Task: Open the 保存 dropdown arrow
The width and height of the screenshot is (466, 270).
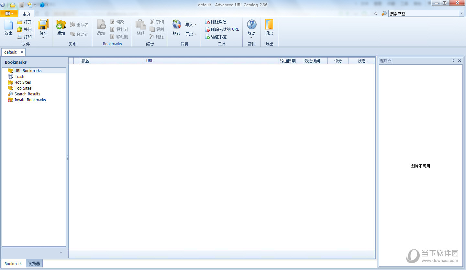Action: click(x=43, y=38)
